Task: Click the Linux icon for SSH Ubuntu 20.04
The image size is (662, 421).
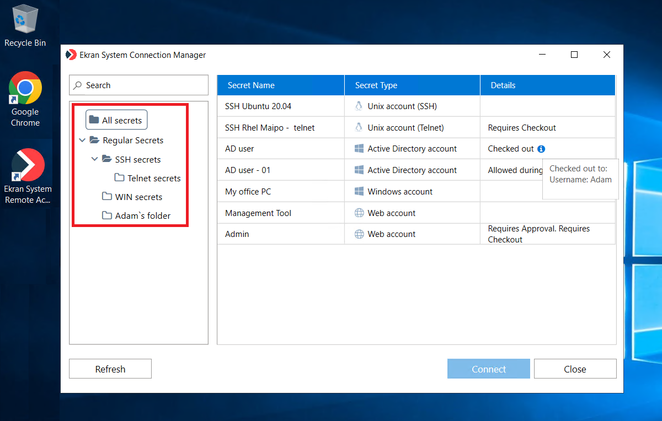Action: pos(359,106)
